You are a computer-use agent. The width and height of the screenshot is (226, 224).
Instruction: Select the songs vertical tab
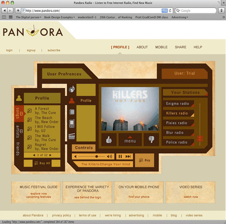tap(19, 113)
